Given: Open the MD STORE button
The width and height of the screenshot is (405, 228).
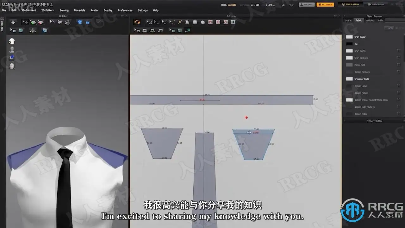Looking at the screenshot, I should [x=325, y=4].
